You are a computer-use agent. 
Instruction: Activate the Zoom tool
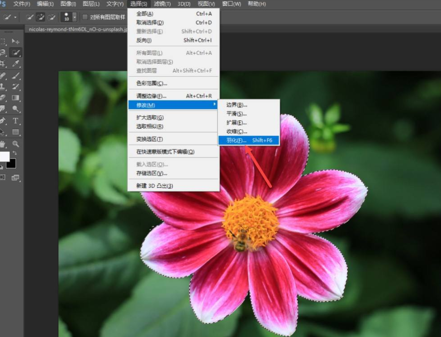[16, 144]
